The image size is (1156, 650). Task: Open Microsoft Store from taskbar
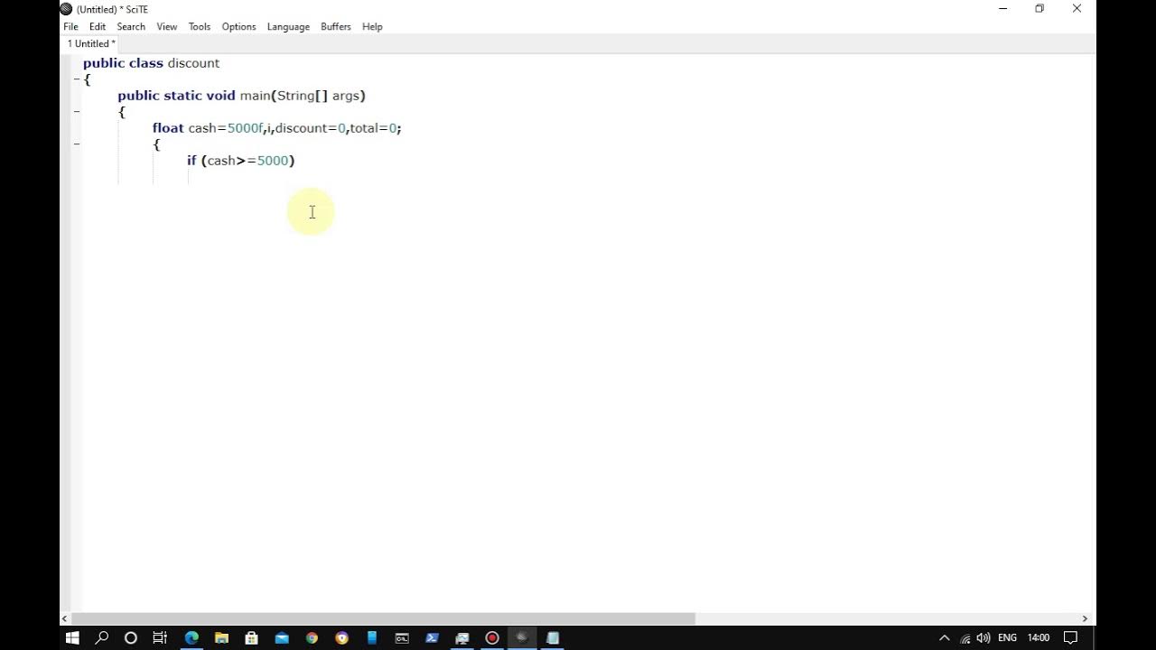pyautogui.click(x=252, y=637)
